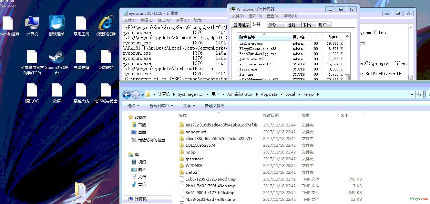The width and height of the screenshot is (430, 204).
Task: Sort Task Manager processes by 映像名称
Action: tap(264, 37)
